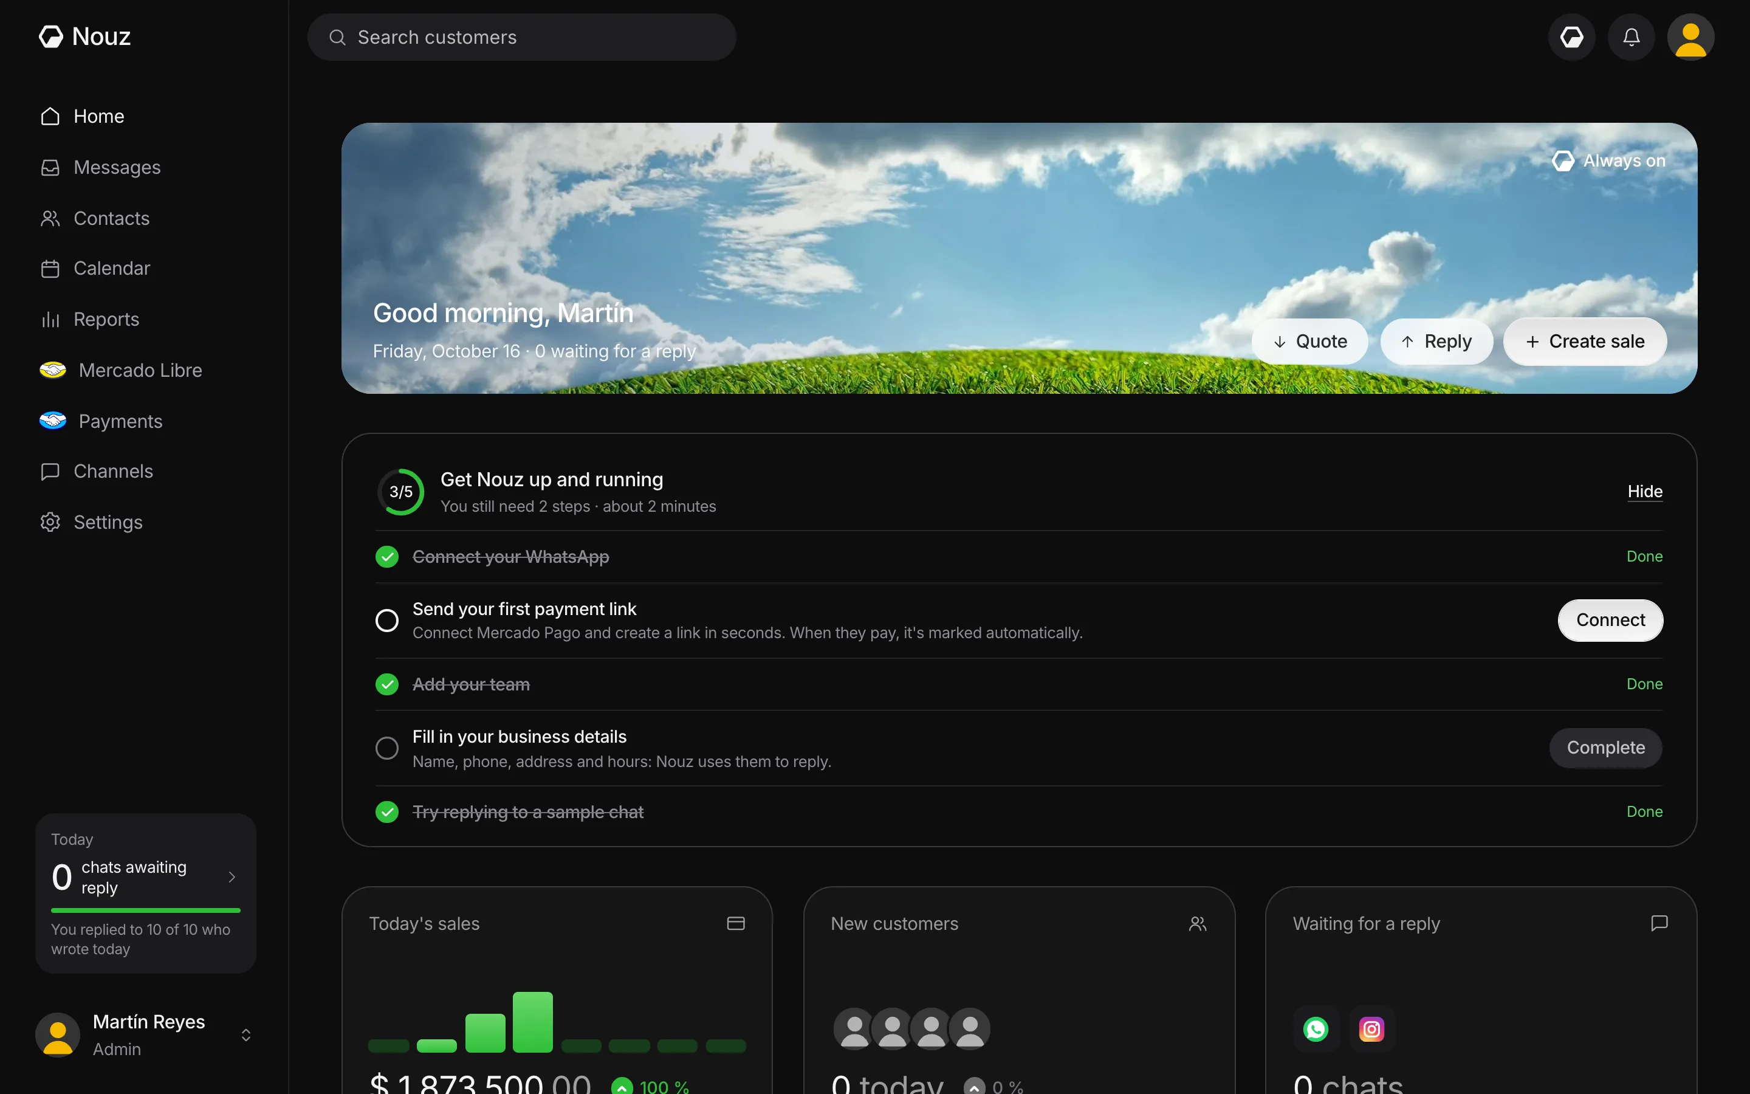Click the first new customer avatar

point(854,1028)
